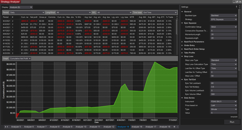The width and height of the screenshot is (242, 130).
Task: Switch to the Analyzer 10 tab
Action: pos(80,126)
